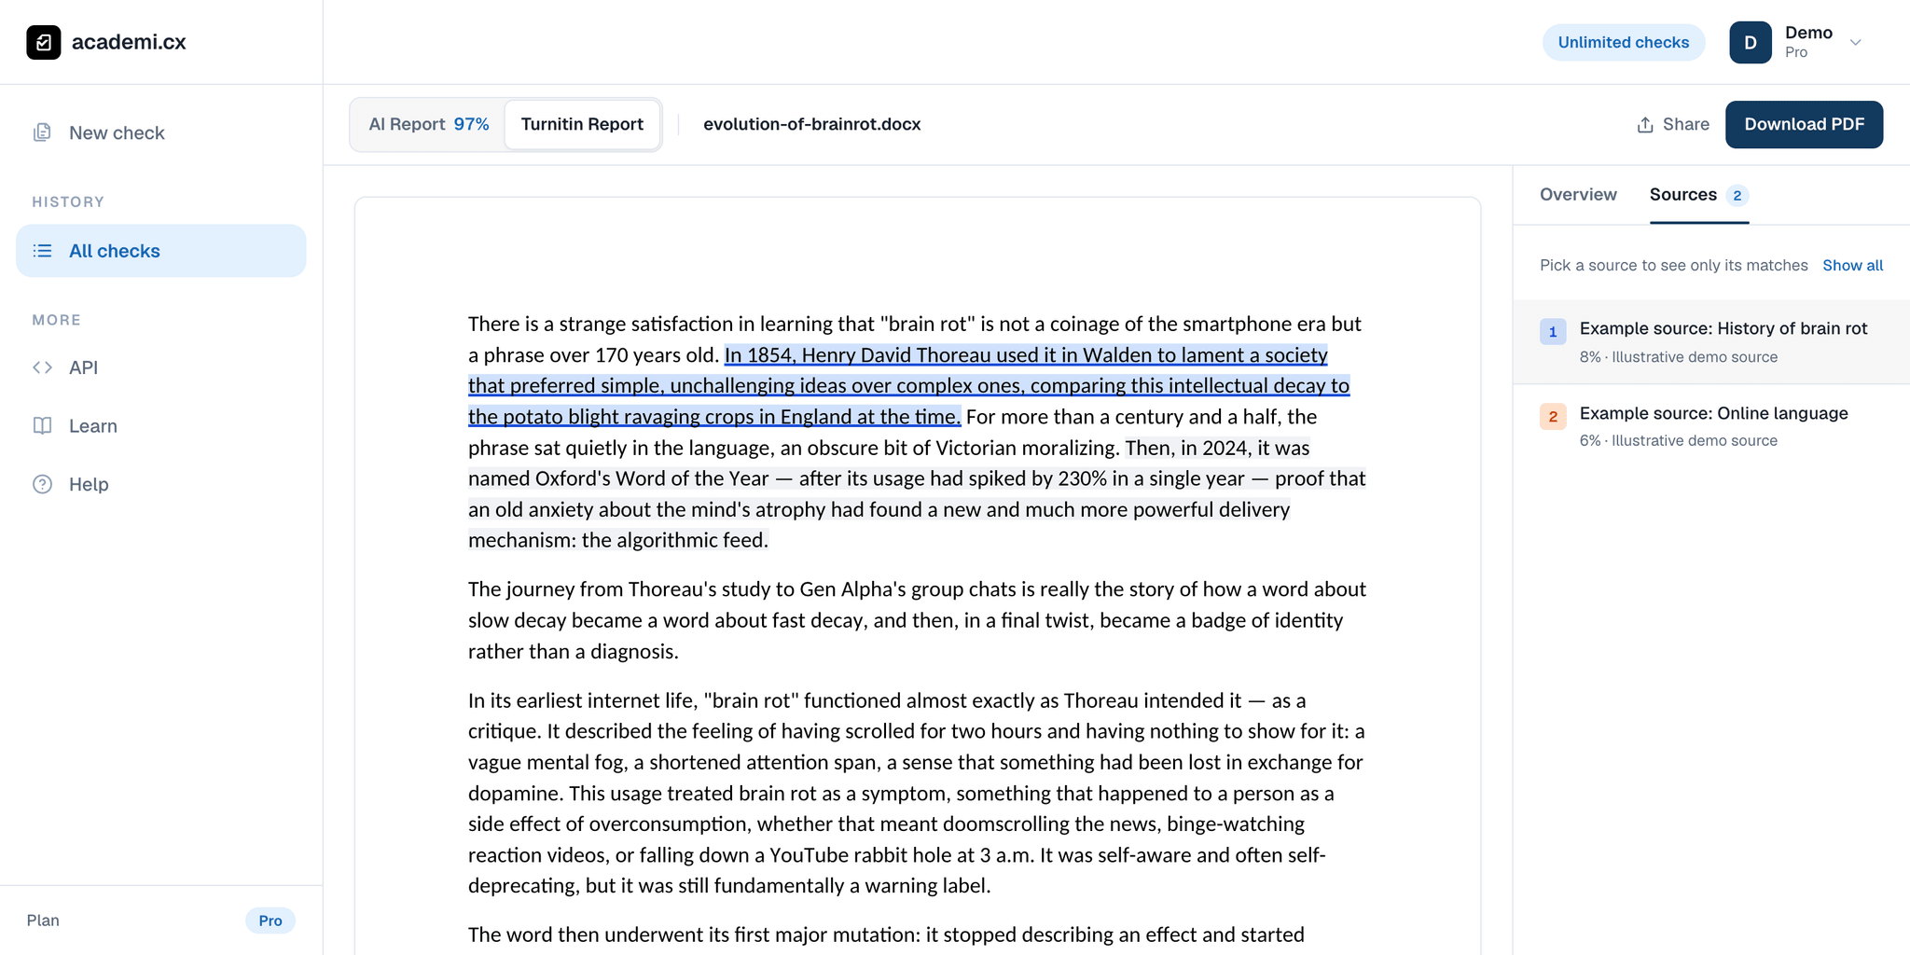Viewport: 1910px width, 955px height.
Task: Open the New check document icon
Action: tap(42, 132)
